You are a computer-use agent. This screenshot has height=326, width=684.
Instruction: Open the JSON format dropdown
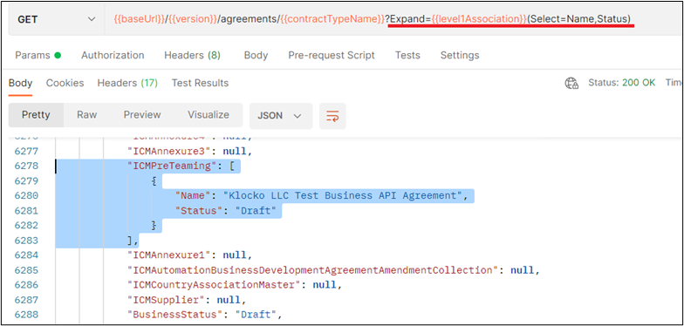click(281, 116)
